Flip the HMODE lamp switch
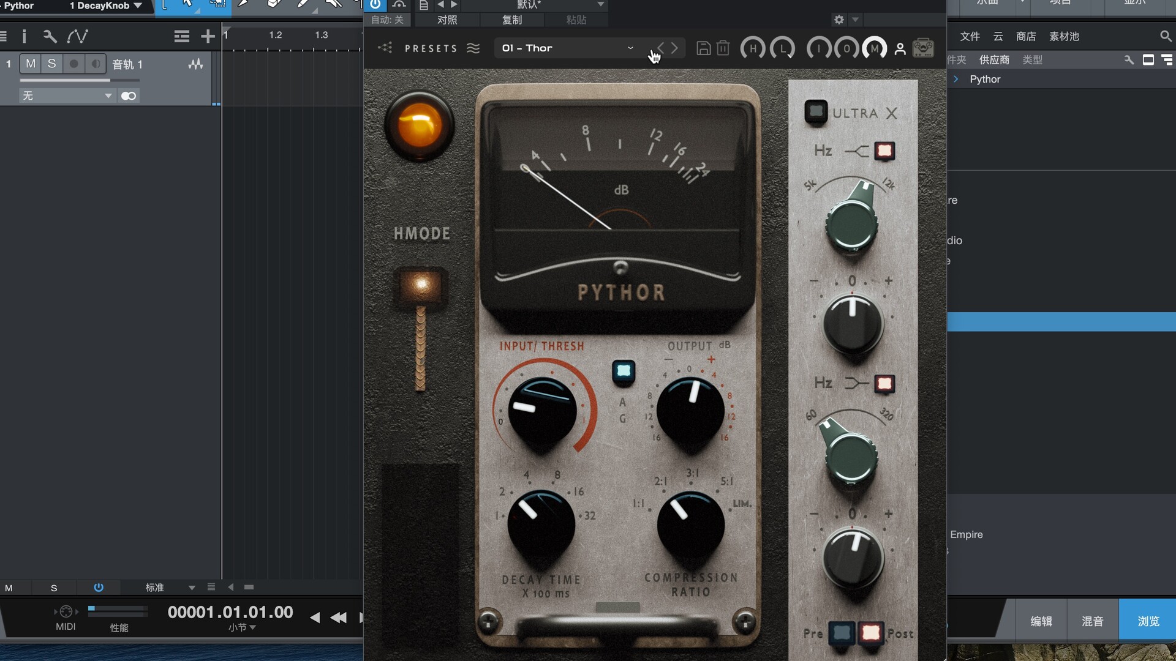The width and height of the screenshot is (1176, 661). coord(421,288)
